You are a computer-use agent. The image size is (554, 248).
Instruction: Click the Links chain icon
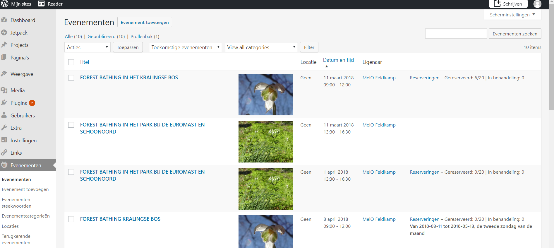[4, 153]
